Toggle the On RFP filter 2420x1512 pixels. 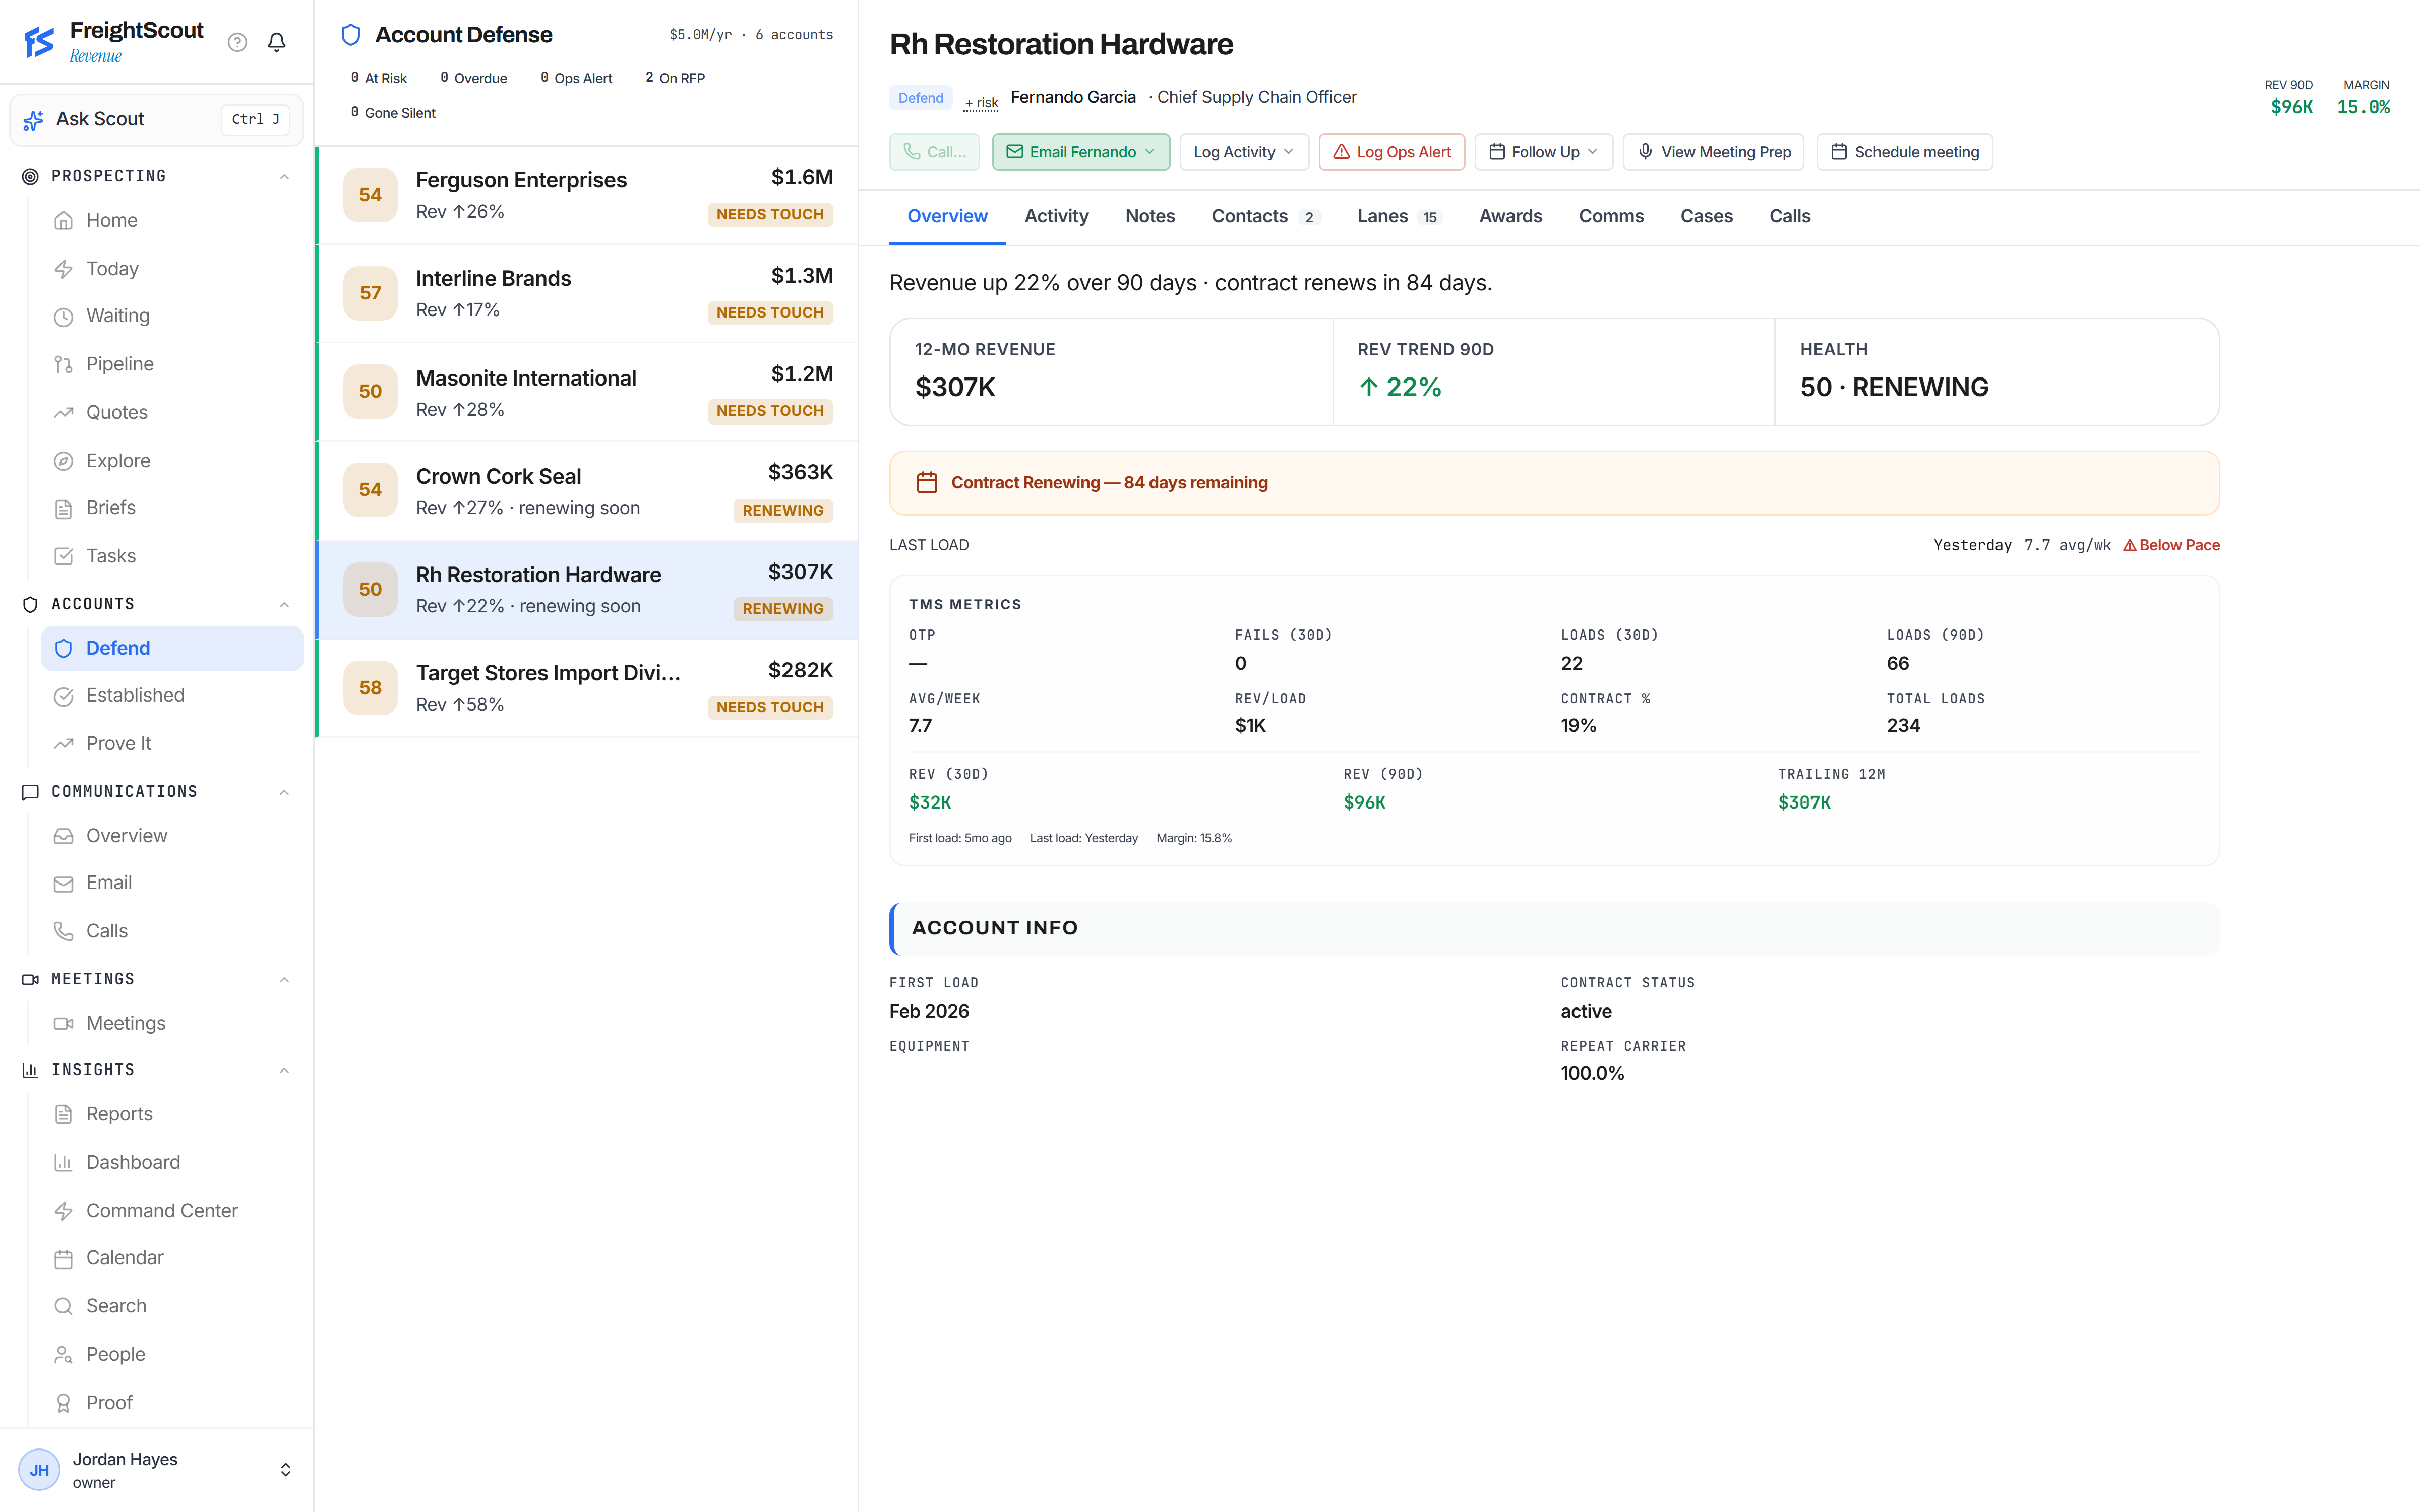click(675, 78)
